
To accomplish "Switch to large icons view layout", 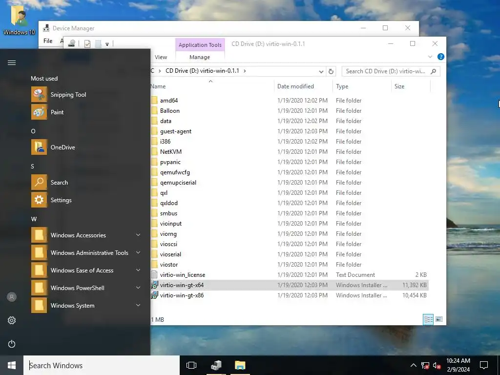I will [x=439, y=319].
